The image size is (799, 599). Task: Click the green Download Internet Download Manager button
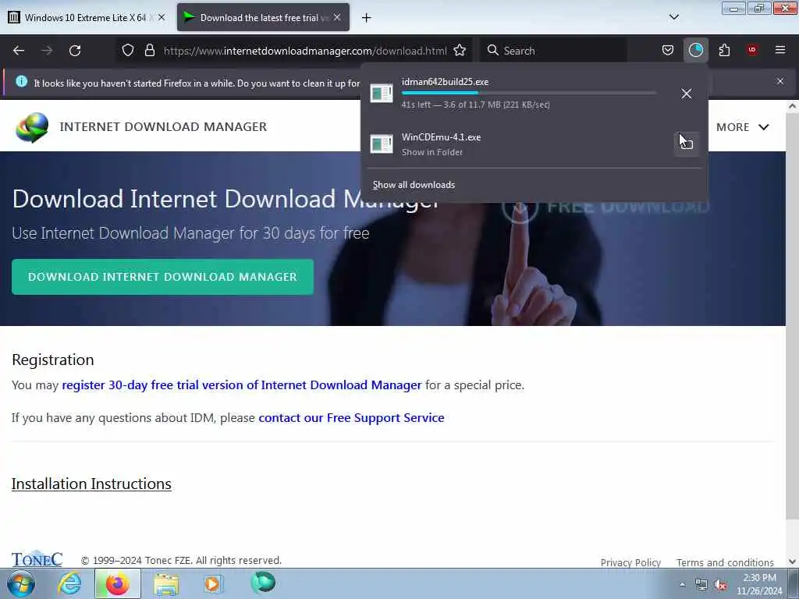tap(162, 277)
